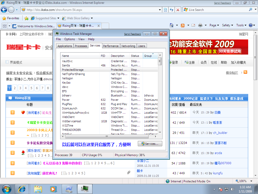Switch to the Performance tab
The height and width of the screenshot is (194, 258).
click(111, 46)
